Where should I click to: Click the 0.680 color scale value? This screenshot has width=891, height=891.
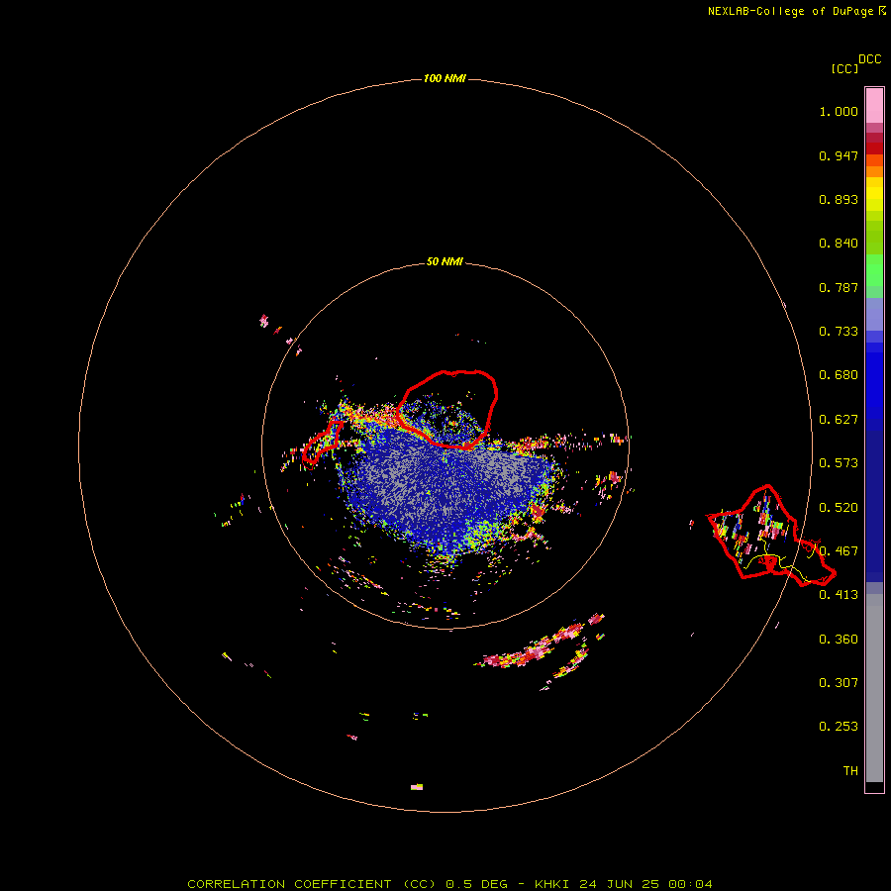(839, 375)
